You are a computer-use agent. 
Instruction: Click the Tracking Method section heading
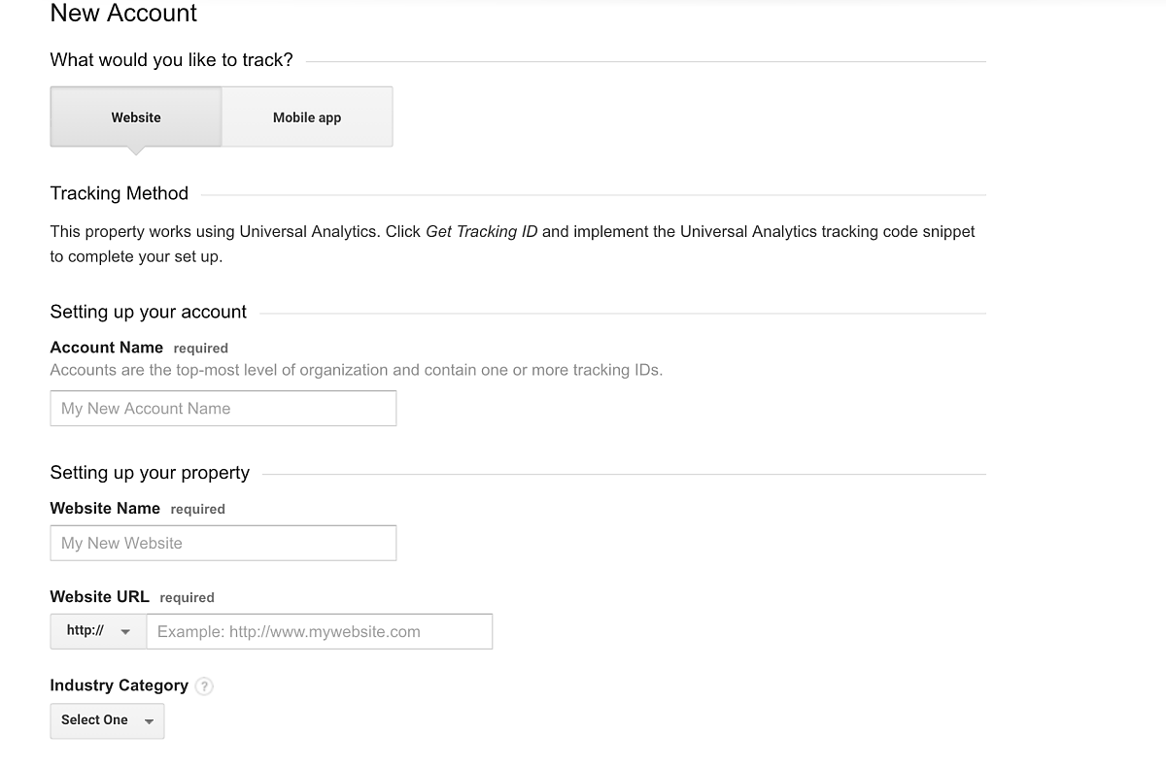coord(119,193)
